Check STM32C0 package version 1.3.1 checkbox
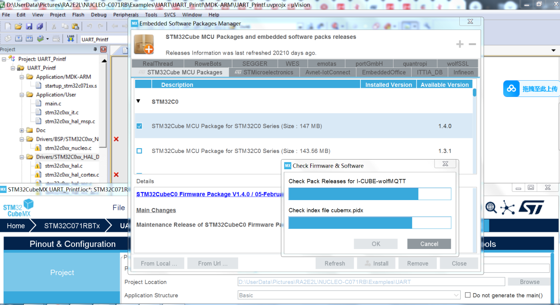The height and width of the screenshot is (305, 560). pyautogui.click(x=140, y=151)
